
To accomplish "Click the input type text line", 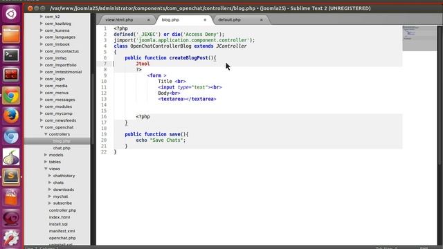I will (190, 87).
